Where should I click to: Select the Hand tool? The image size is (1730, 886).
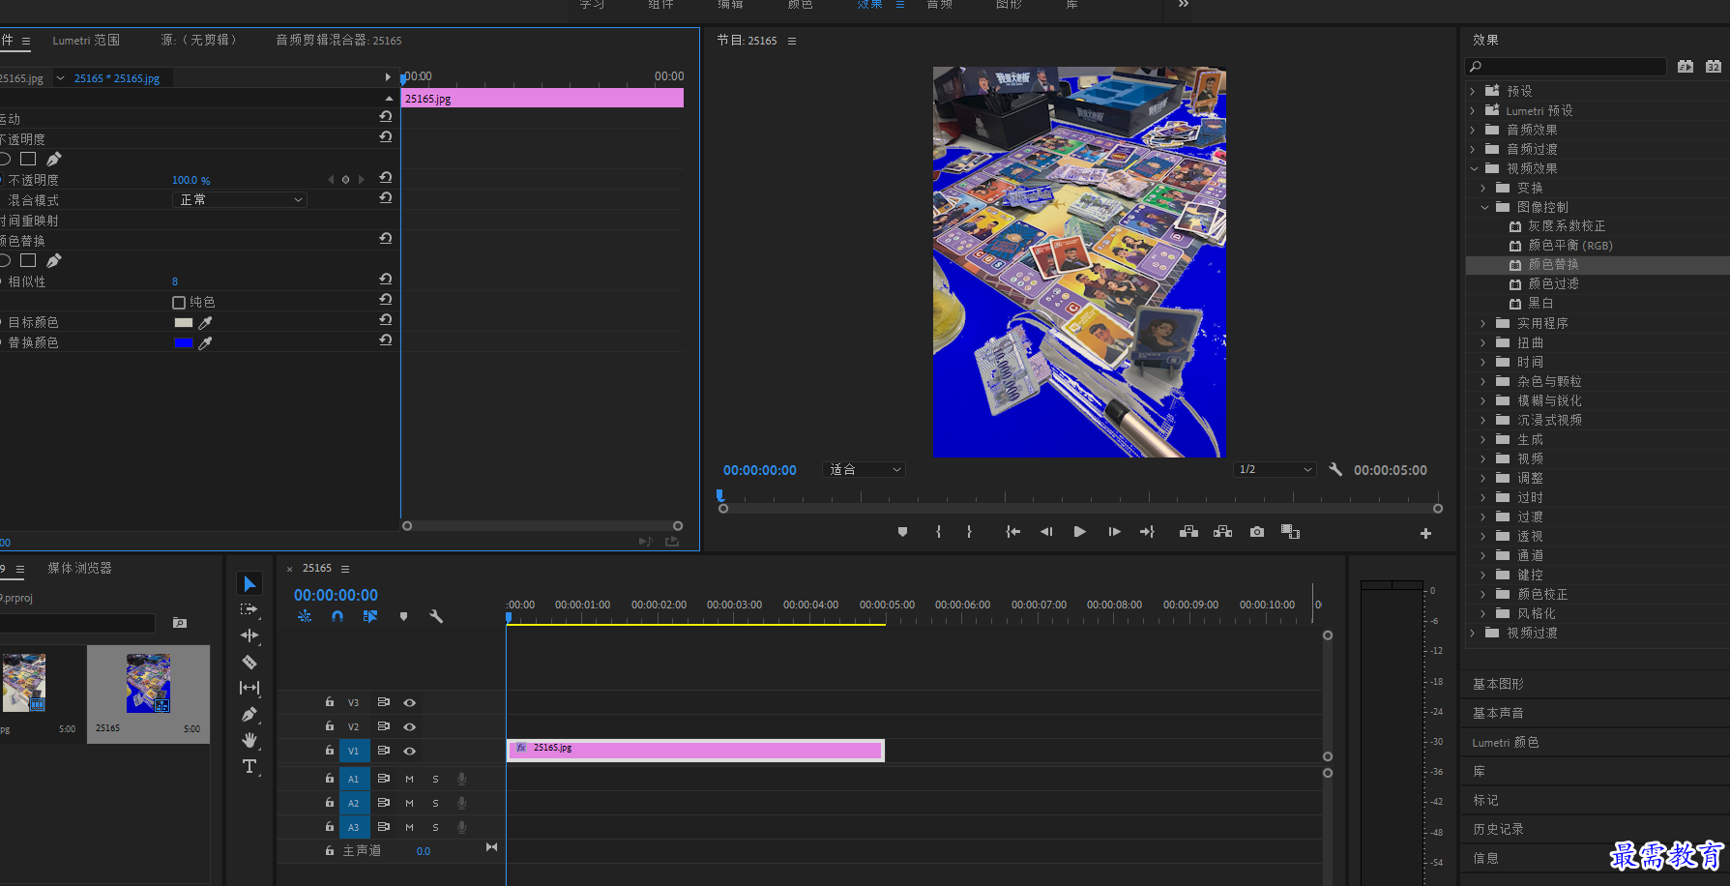(249, 740)
